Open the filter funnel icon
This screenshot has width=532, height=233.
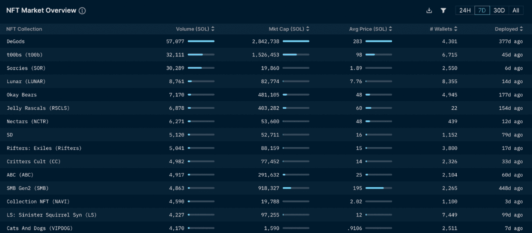point(443,11)
